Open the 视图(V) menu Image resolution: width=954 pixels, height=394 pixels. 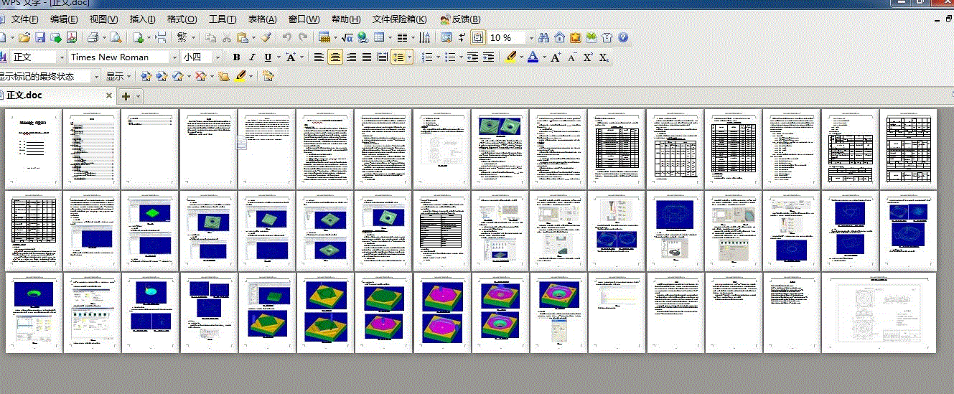(104, 19)
